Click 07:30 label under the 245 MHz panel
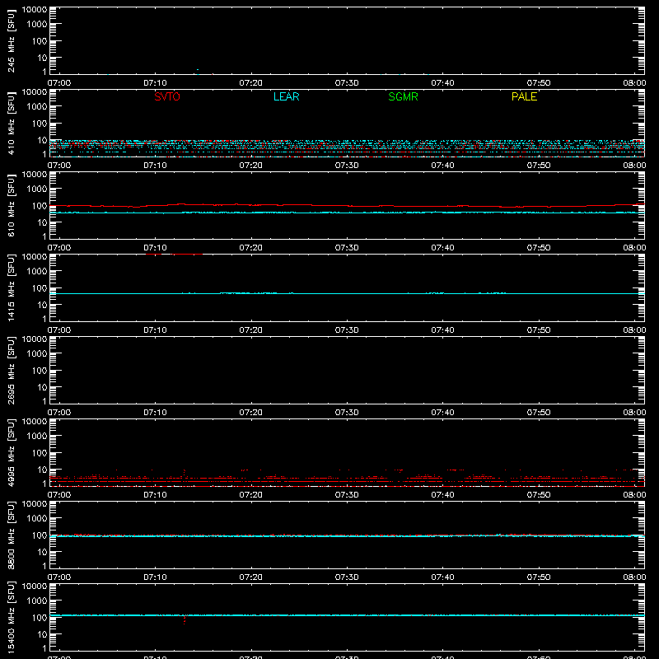 click(347, 83)
